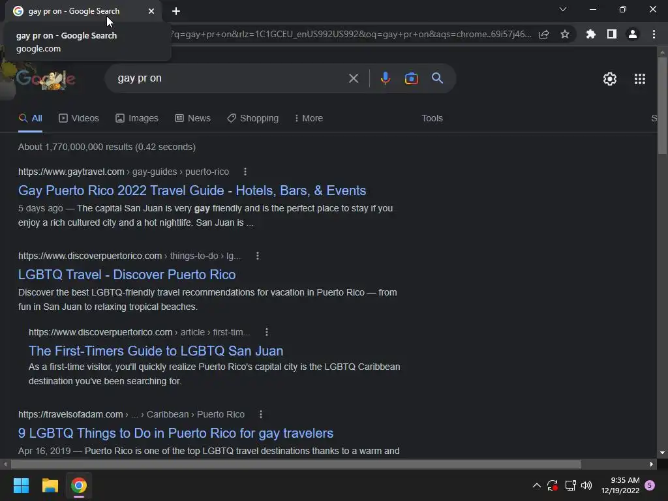The image size is (668, 501).
Task: Open the sync update tray icon
Action: 553,485
